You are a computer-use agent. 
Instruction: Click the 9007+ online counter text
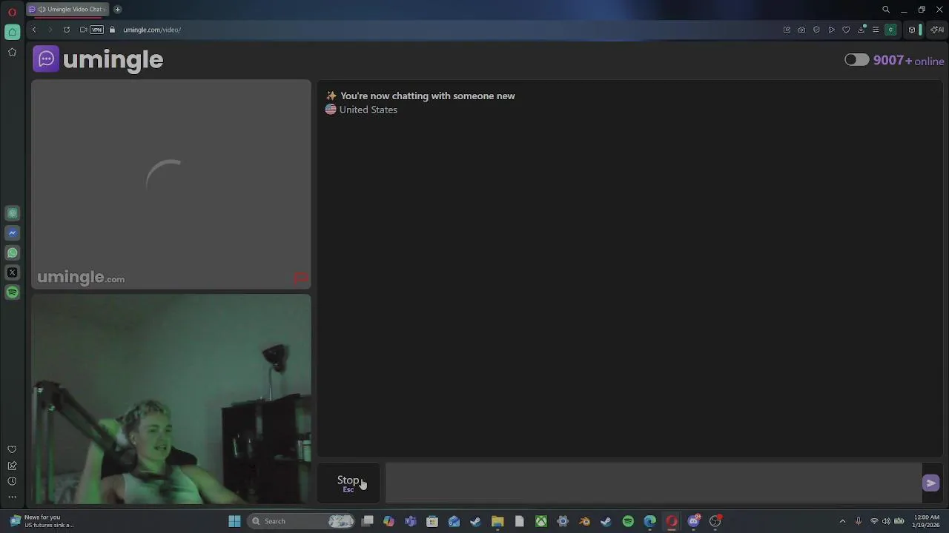908,61
